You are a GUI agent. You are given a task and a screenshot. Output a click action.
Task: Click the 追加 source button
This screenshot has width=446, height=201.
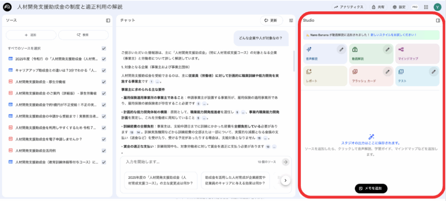[30, 35]
